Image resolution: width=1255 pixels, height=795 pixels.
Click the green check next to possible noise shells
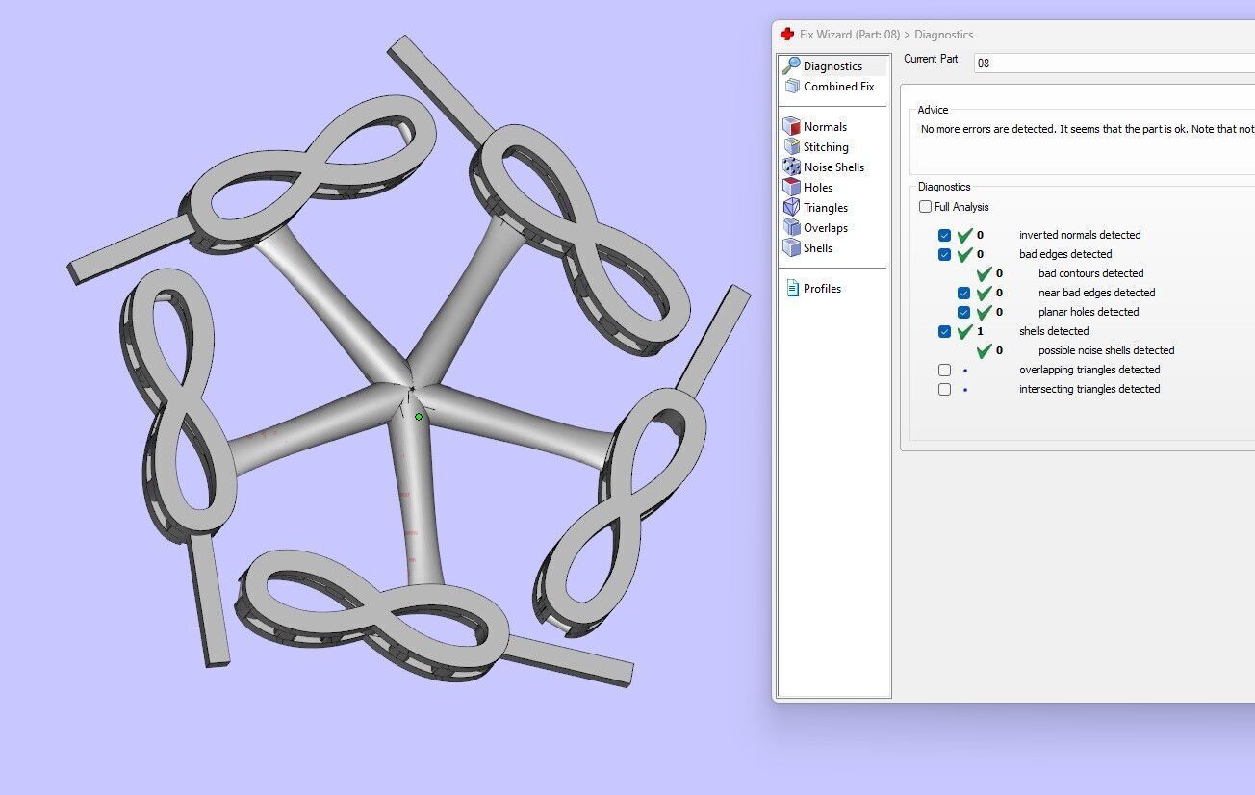[x=985, y=350]
